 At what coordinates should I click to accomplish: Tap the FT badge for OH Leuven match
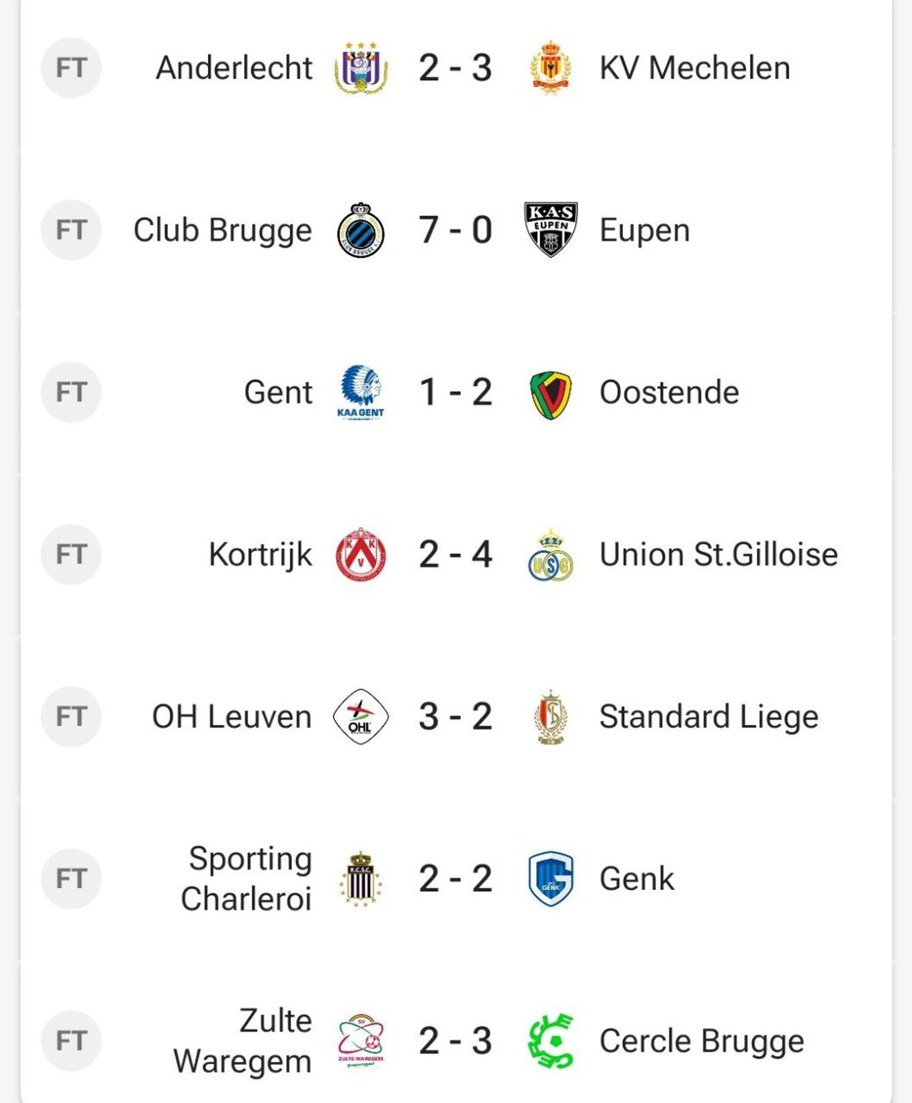(71, 716)
